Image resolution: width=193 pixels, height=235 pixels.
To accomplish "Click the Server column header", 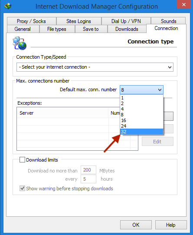I will pos(62,113).
